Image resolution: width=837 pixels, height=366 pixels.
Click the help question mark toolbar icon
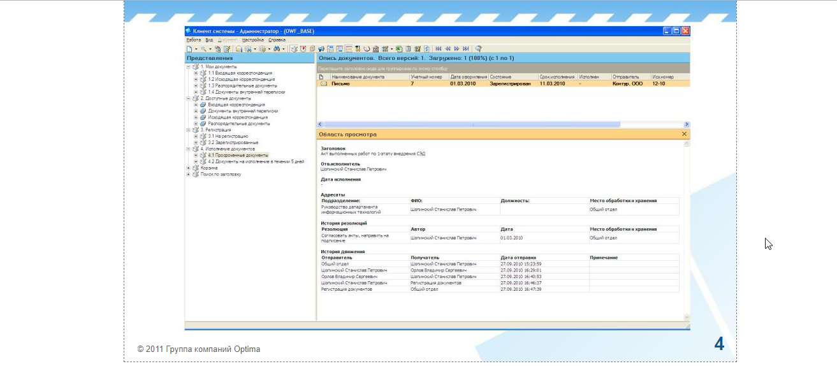[478, 48]
